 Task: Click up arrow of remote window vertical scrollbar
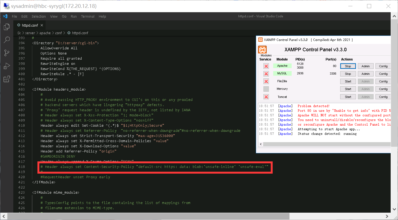395,16
